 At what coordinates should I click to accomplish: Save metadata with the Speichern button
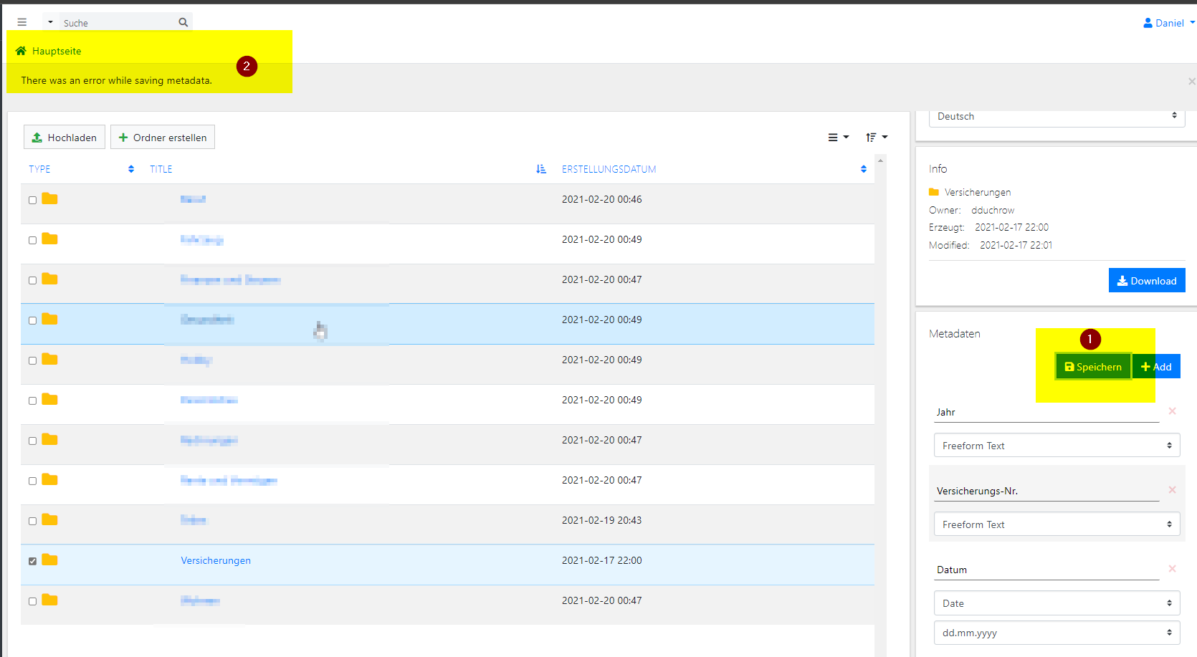(x=1093, y=366)
